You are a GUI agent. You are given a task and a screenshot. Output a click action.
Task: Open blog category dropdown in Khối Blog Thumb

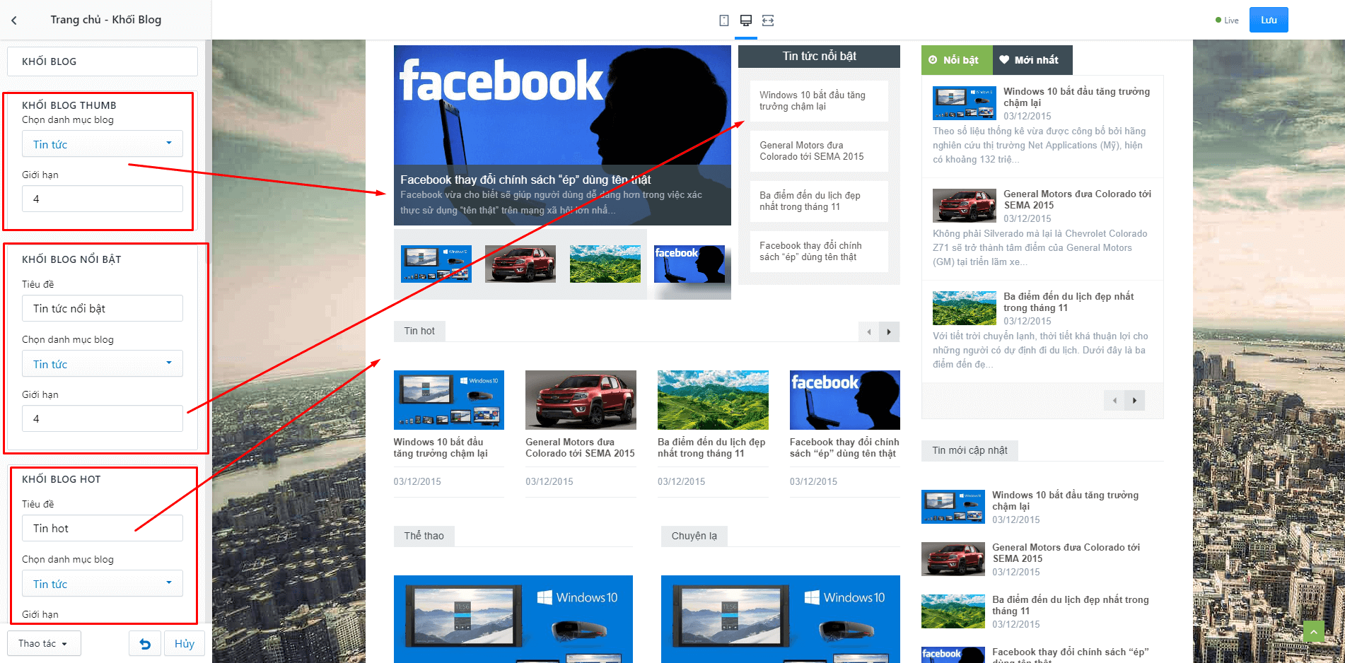(x=103, y=144)
